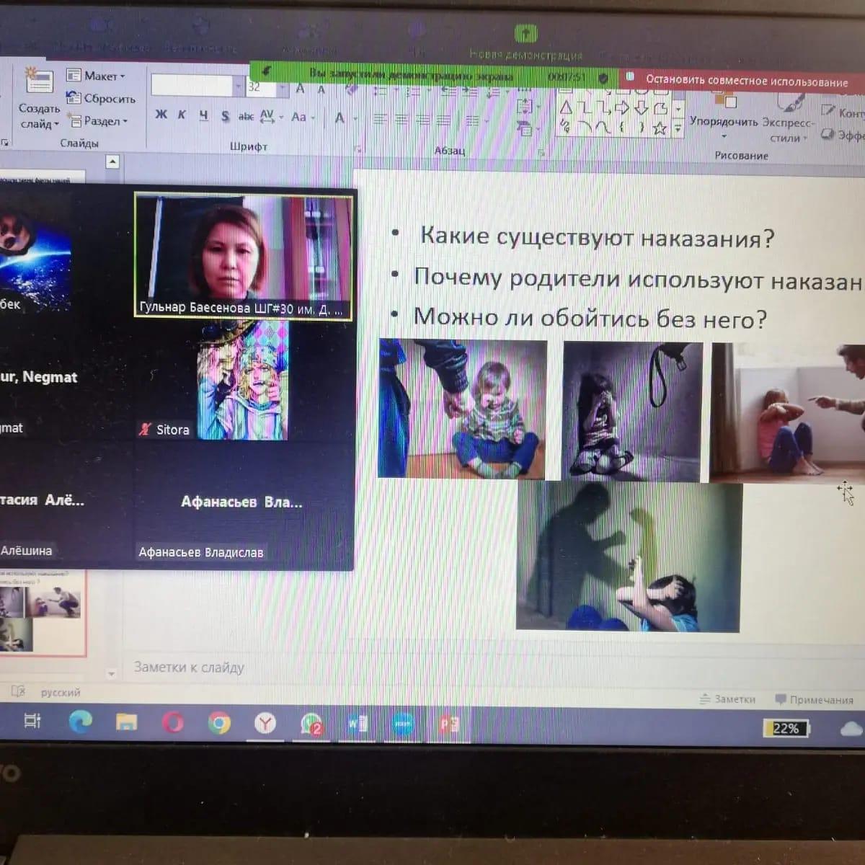Apply text shadow with the S icon
The height and width of the screenshot is (865, 865).
[x=225, y=116]
